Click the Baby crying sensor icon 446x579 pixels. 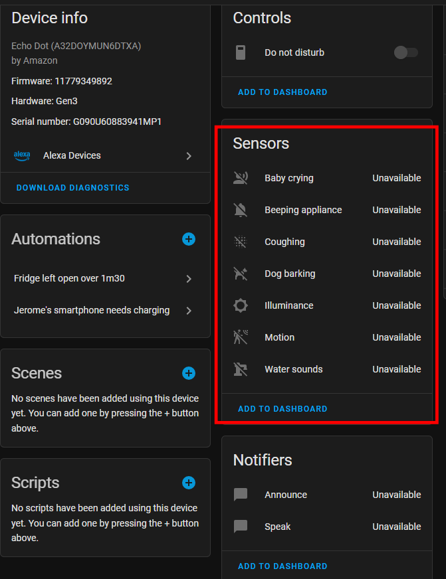(x=241, y=178)
